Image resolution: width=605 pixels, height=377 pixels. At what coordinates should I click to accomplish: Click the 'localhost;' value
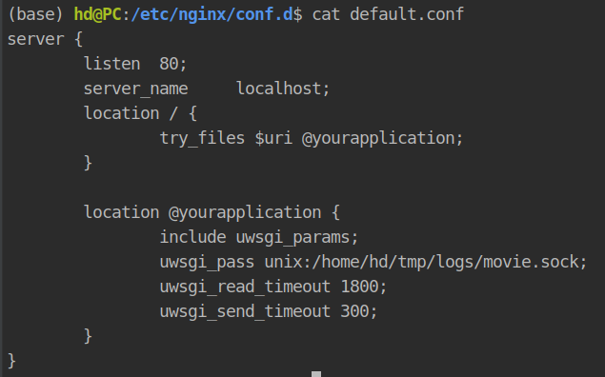[283, 89]
